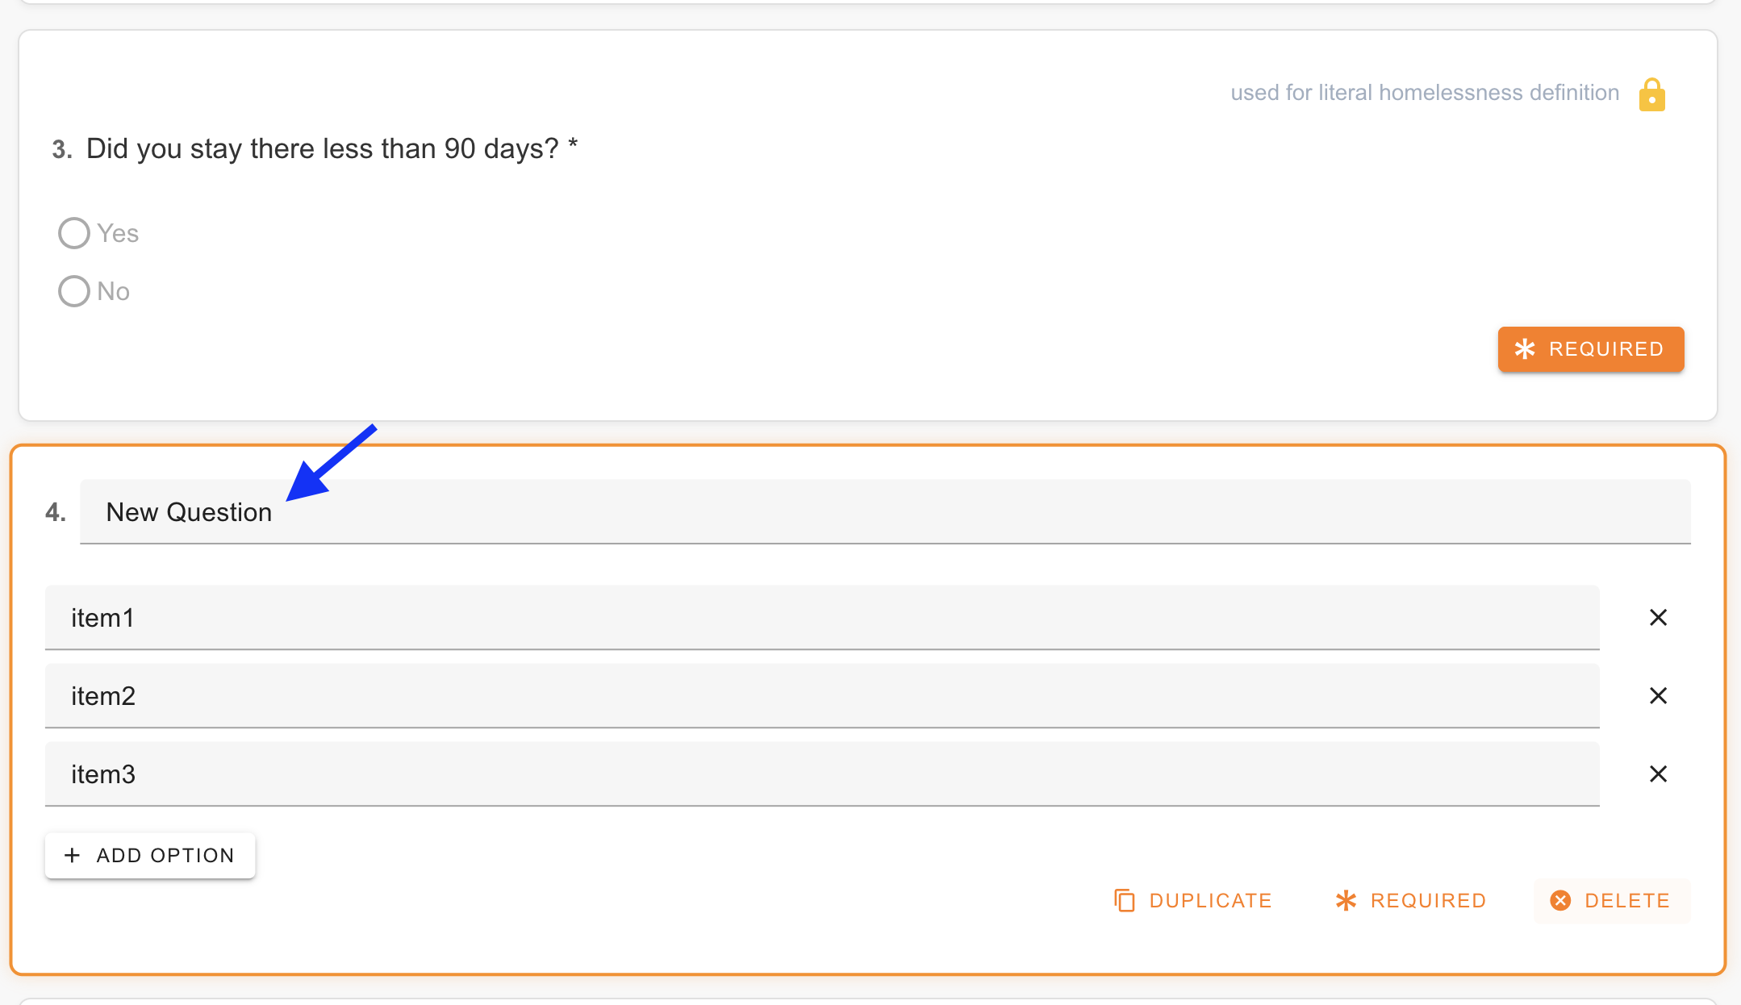
Task: Remove item3 with its X icon
Action: (x=1658, y=774)
